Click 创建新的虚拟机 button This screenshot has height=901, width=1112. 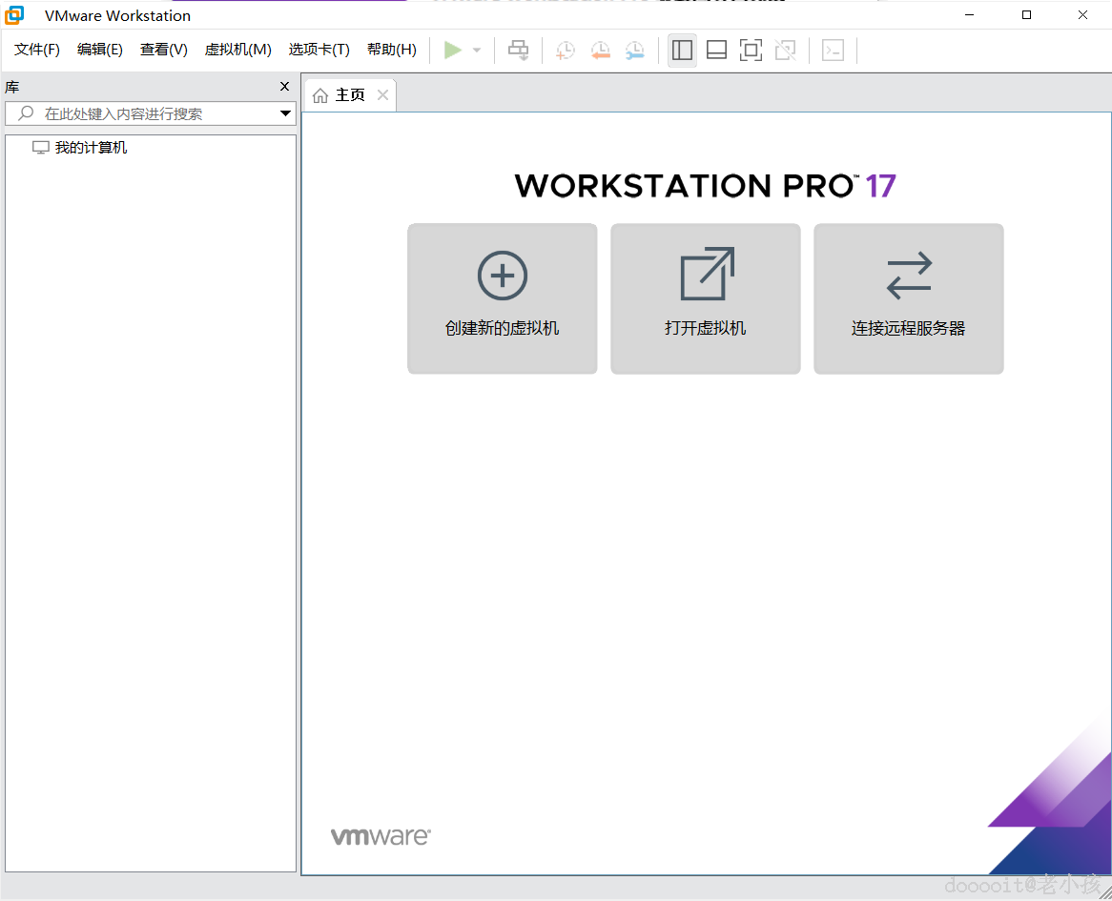(502, 298)
